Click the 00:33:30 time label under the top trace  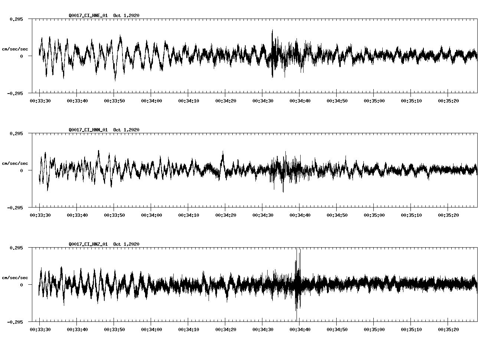click(x=41, y=100)
